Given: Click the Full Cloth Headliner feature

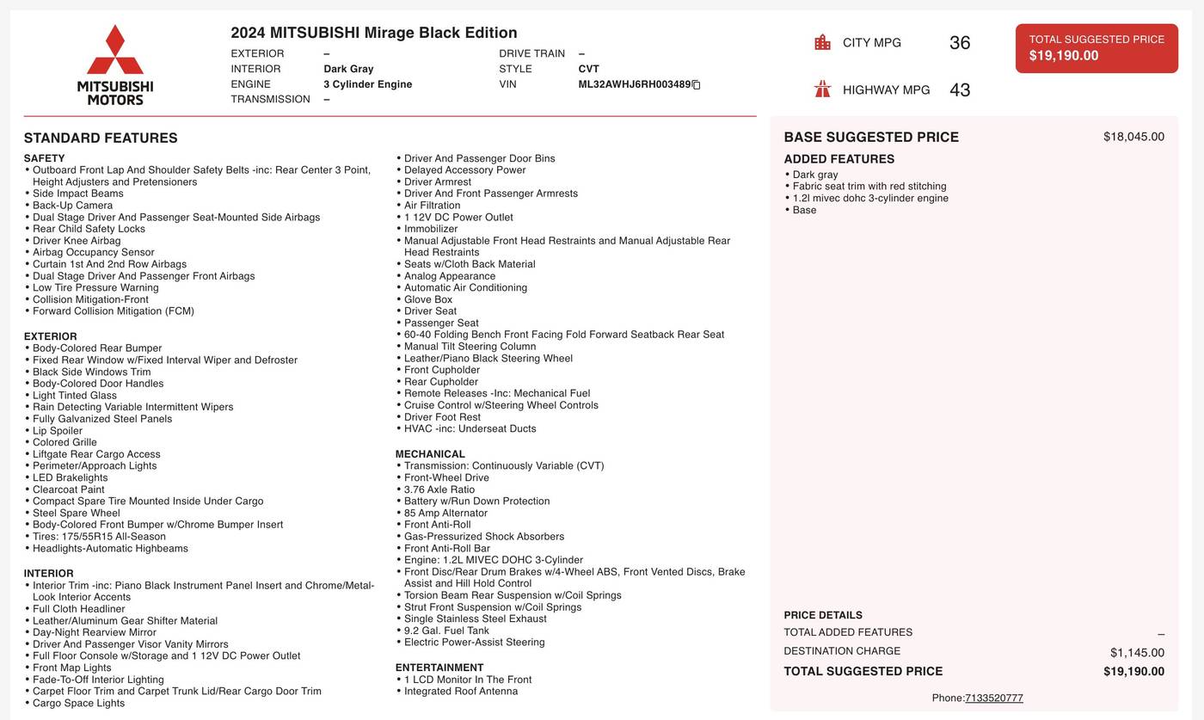Looking at the screenshot, I should tap(79, 609).
